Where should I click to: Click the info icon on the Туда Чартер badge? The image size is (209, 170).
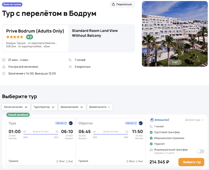click(65, 123)
